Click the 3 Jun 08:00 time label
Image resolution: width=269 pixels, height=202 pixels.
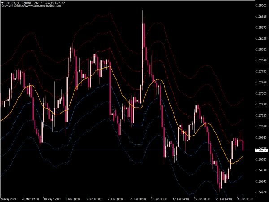tap(72, 199)
